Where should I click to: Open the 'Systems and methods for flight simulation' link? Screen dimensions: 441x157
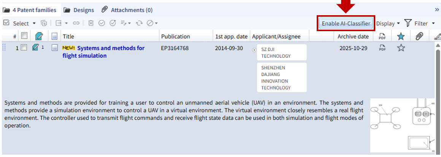tap(103, 52)
